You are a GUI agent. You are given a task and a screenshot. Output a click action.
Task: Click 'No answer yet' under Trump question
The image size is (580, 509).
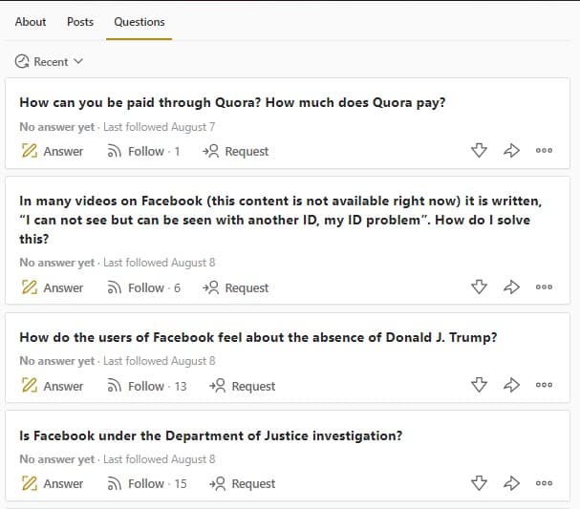(57, 361)
